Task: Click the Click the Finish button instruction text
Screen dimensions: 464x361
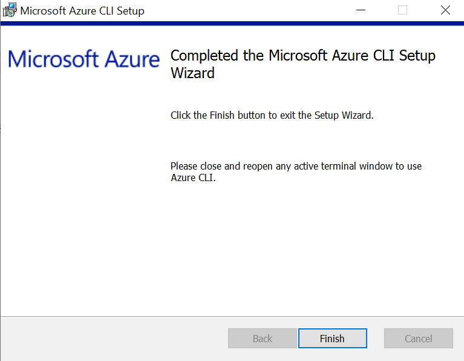Action: [272, 115]
